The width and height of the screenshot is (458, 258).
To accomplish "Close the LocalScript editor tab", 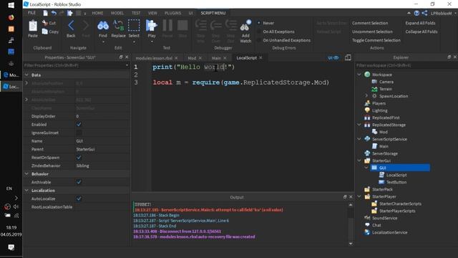I will coord(260,57).
